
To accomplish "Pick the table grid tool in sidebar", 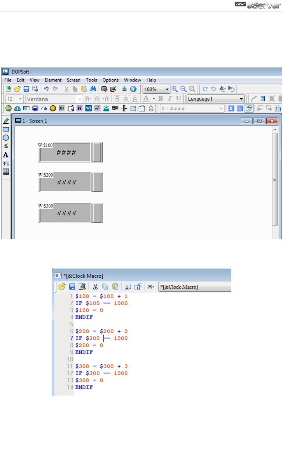I will pyautogui.click(x=6, y=172).
